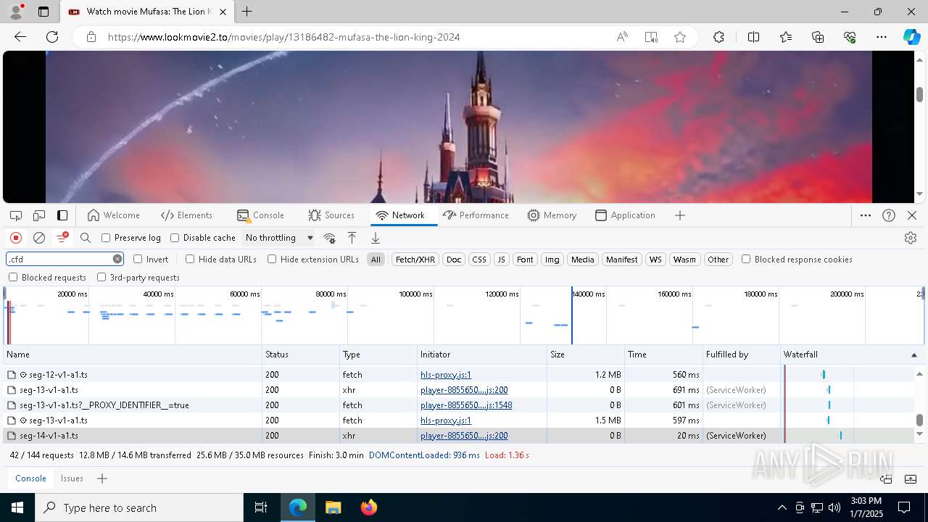The height and width of the screenshot is (522, 928).
Task: Open the Sources tab
Action: [331, 215]
